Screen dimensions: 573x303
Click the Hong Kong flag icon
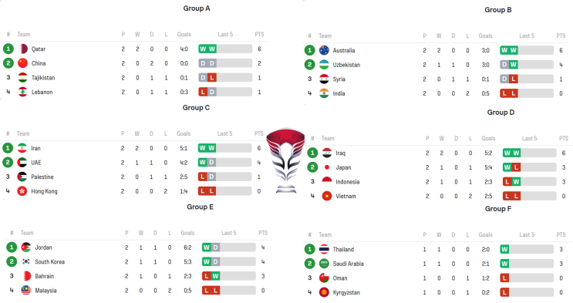click(22, 190)
